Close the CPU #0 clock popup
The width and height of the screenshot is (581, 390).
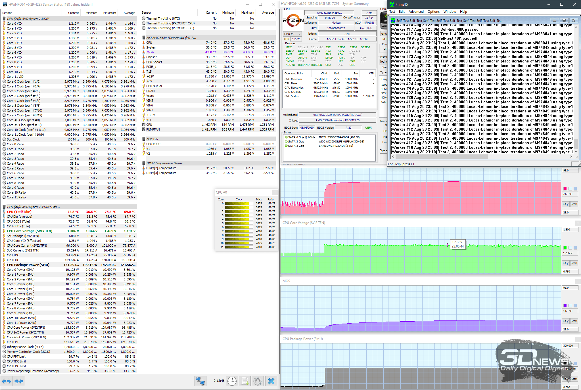(x=275, y=192)
